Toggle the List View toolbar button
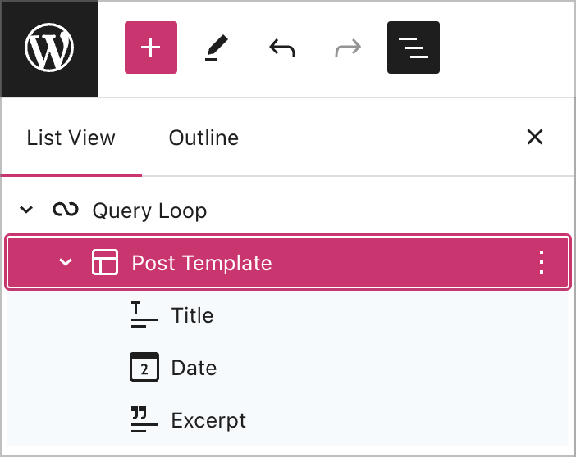The image size is (576, 457). click(414, 48)
